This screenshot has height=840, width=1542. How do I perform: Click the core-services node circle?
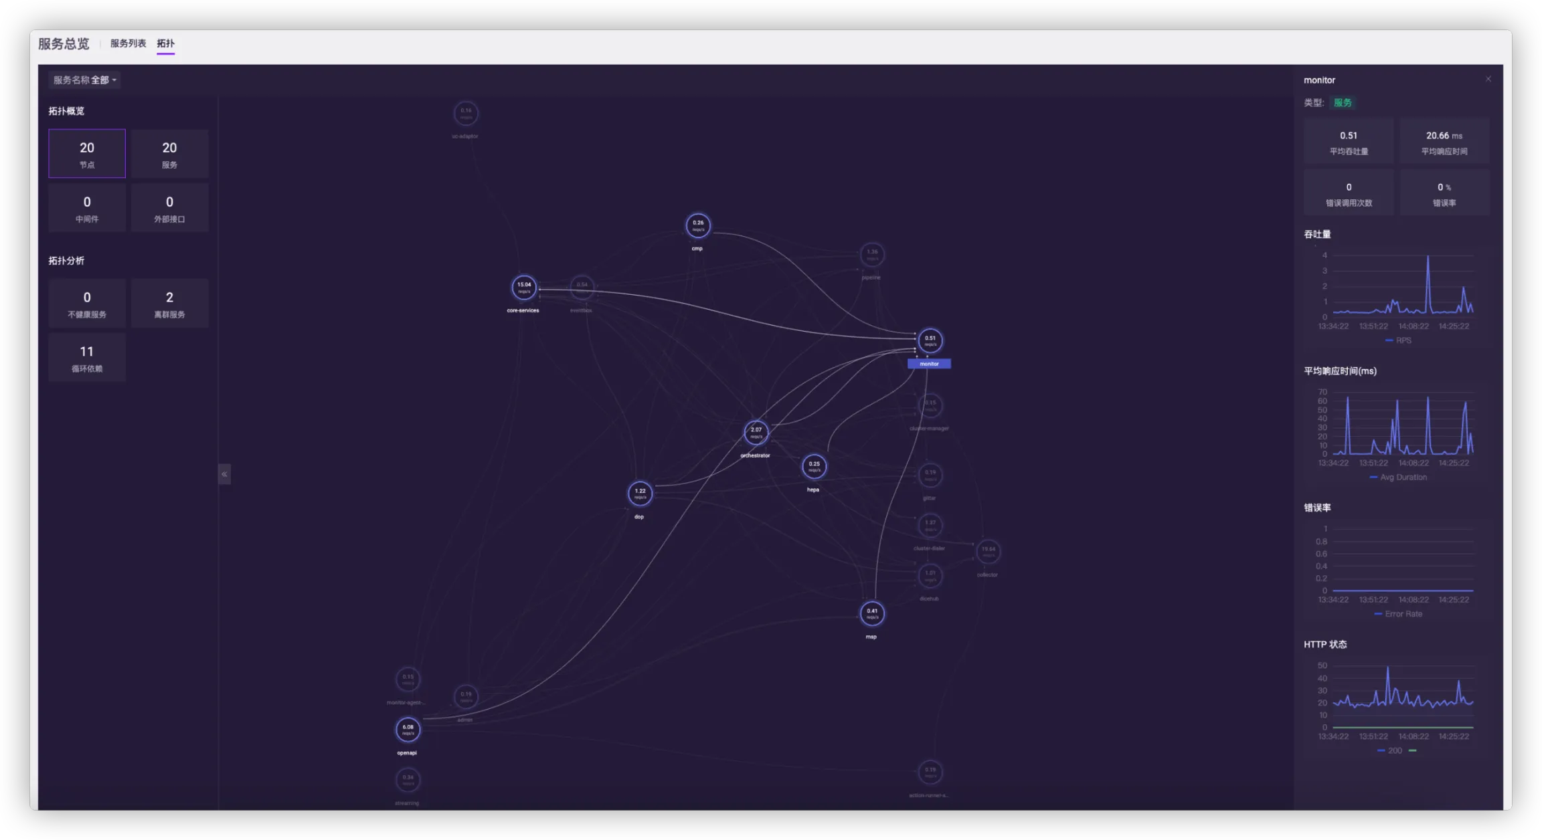coord(524,288)
